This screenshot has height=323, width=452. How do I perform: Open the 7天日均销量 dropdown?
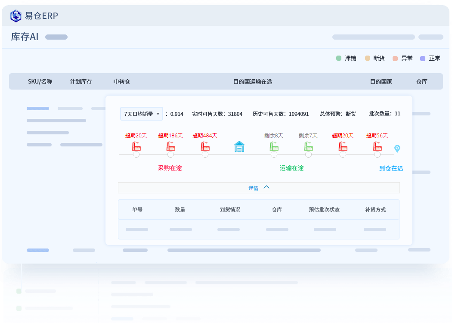pyautogui.click(x=142, y=114)
